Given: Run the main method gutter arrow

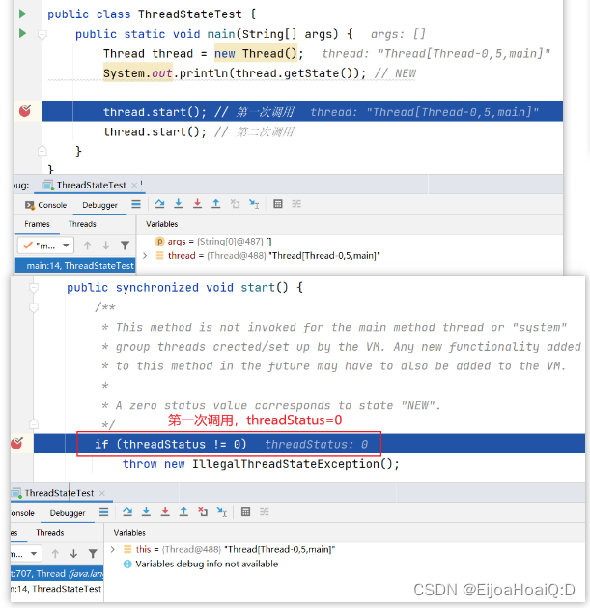Looking at the screenshot, I should tap(22, 33).
